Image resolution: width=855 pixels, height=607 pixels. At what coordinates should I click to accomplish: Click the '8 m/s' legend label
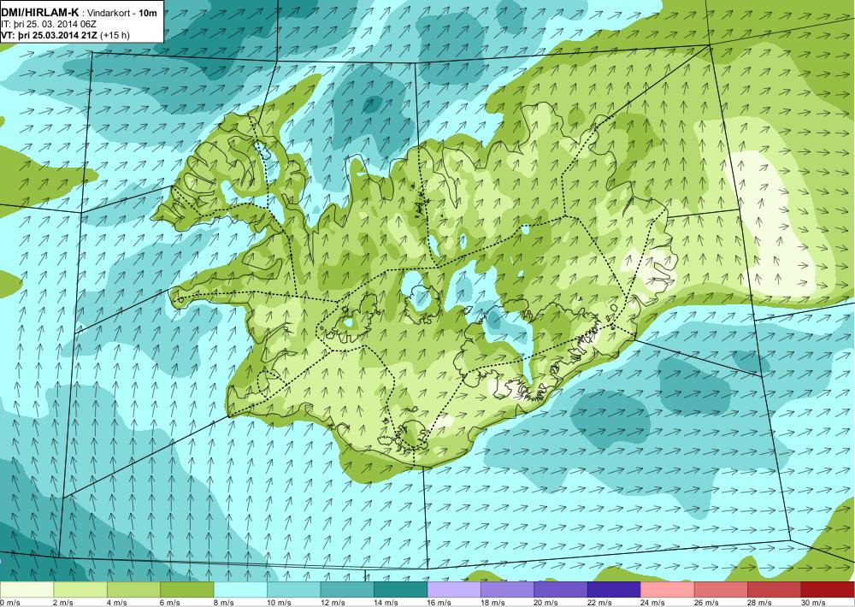(223, 602)
